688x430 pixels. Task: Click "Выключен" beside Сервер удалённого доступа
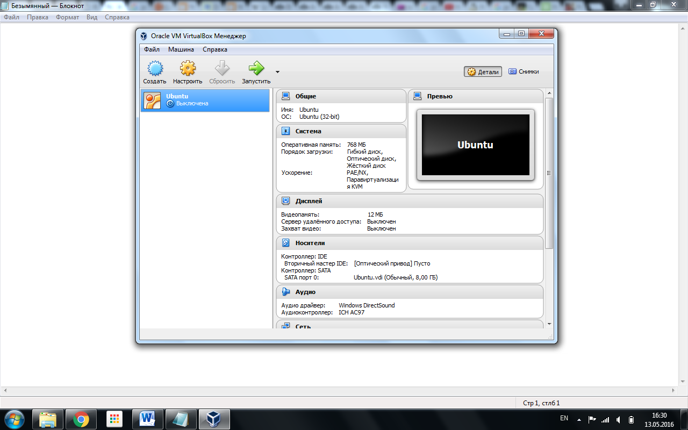382,221
